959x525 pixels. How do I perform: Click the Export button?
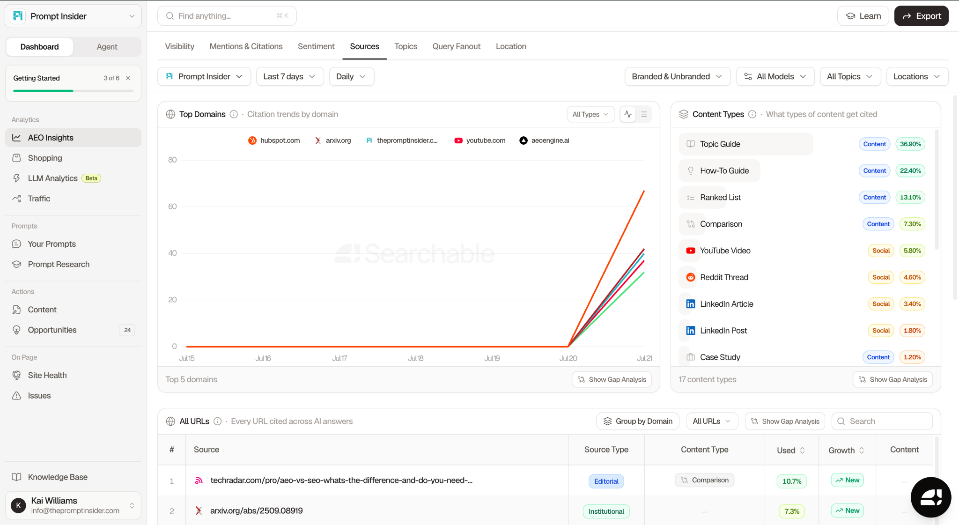921,16
